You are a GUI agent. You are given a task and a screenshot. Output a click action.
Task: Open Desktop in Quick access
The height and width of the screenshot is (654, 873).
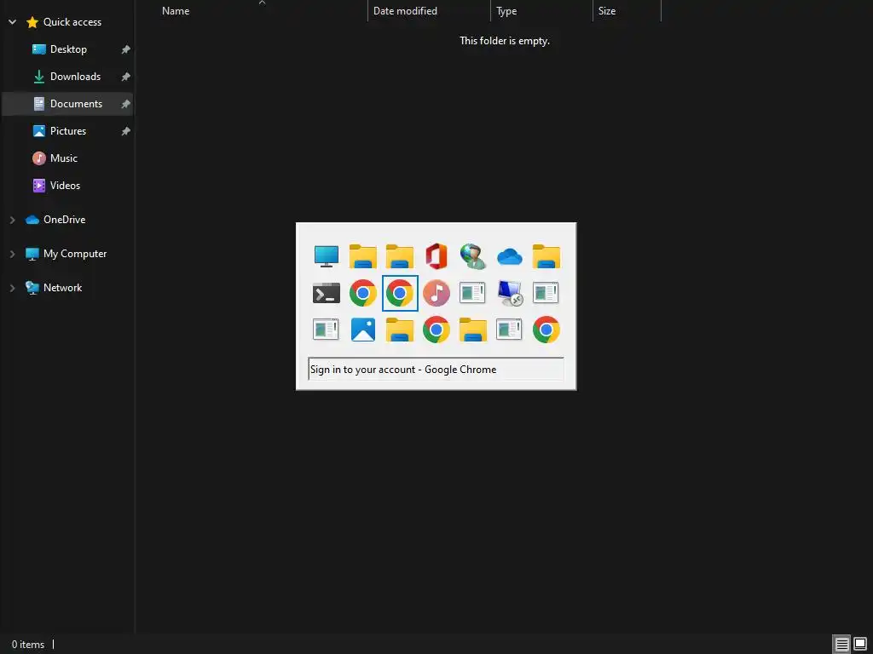click(68, 49)
